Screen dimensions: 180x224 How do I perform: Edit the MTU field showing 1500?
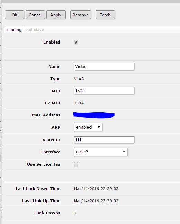104,91
